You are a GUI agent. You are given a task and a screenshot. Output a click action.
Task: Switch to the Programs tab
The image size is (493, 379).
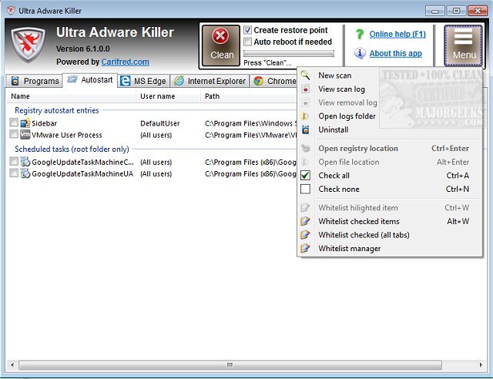coord(34,81)
